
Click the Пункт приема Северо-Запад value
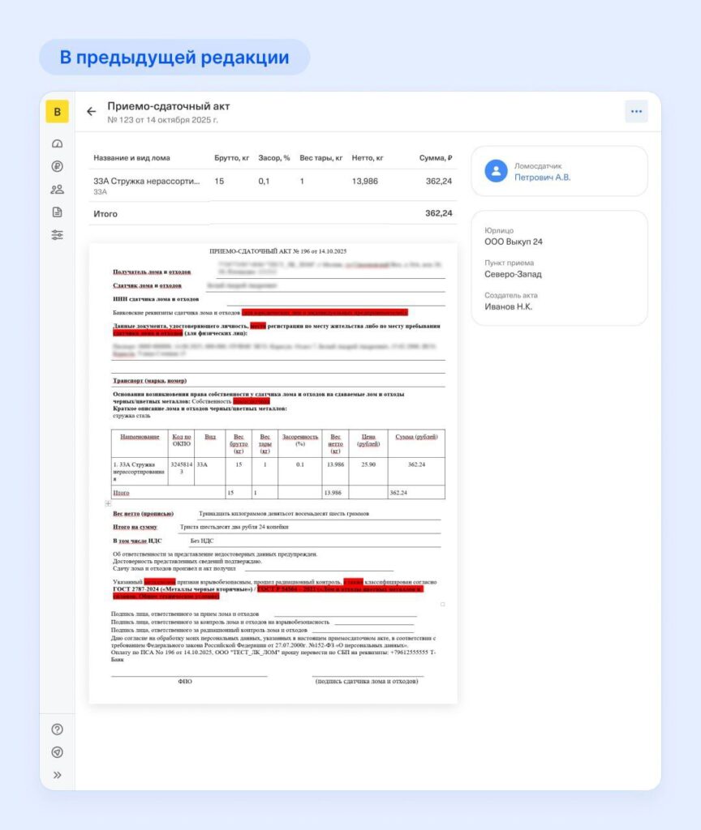coord(514,275)
